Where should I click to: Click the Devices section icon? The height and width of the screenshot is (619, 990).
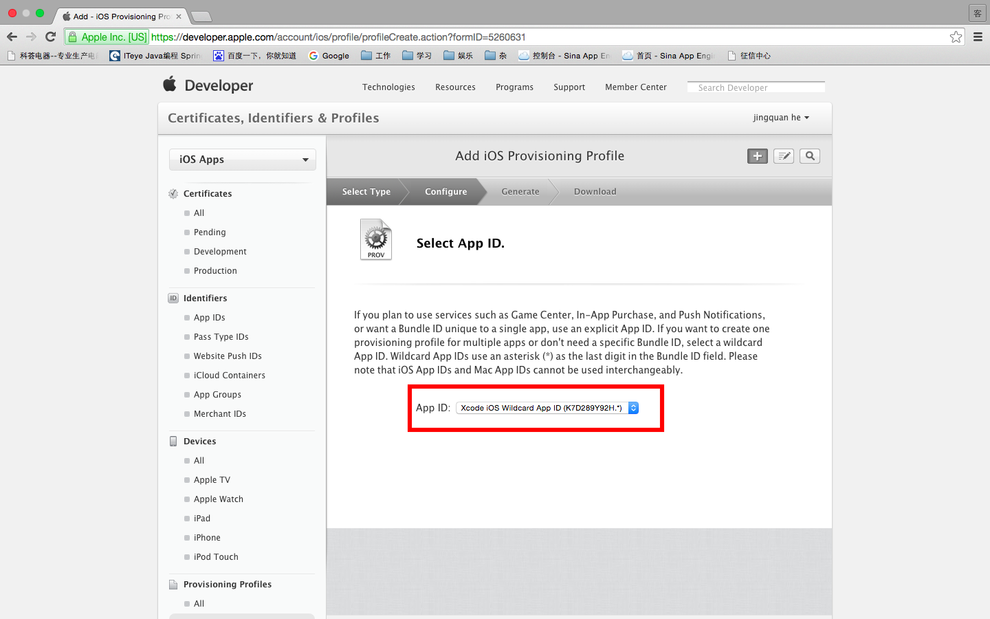pos(173,442)
